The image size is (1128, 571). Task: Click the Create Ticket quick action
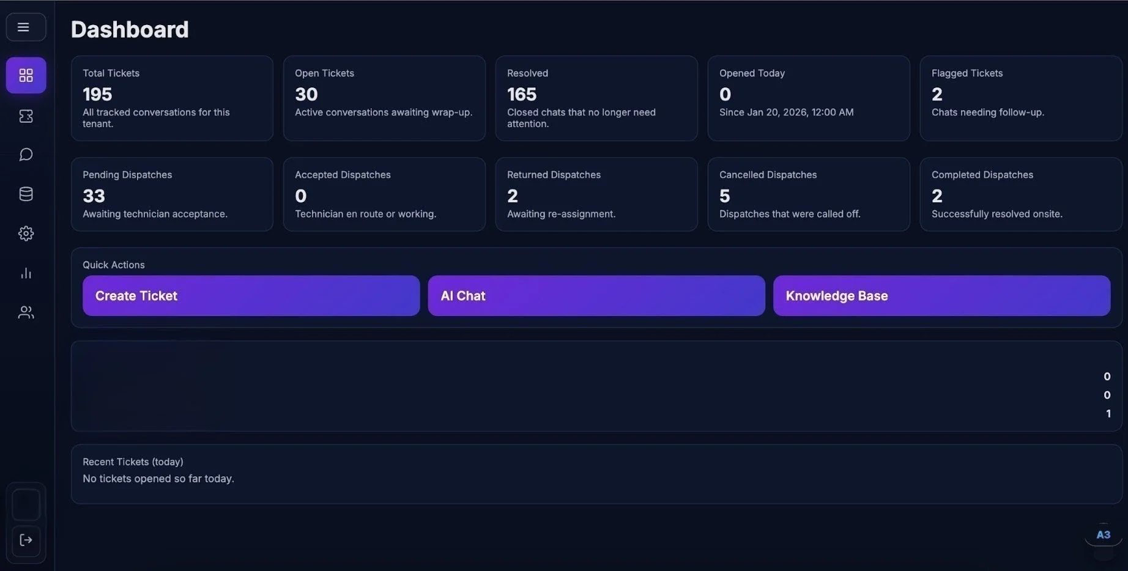coord(251,295)
